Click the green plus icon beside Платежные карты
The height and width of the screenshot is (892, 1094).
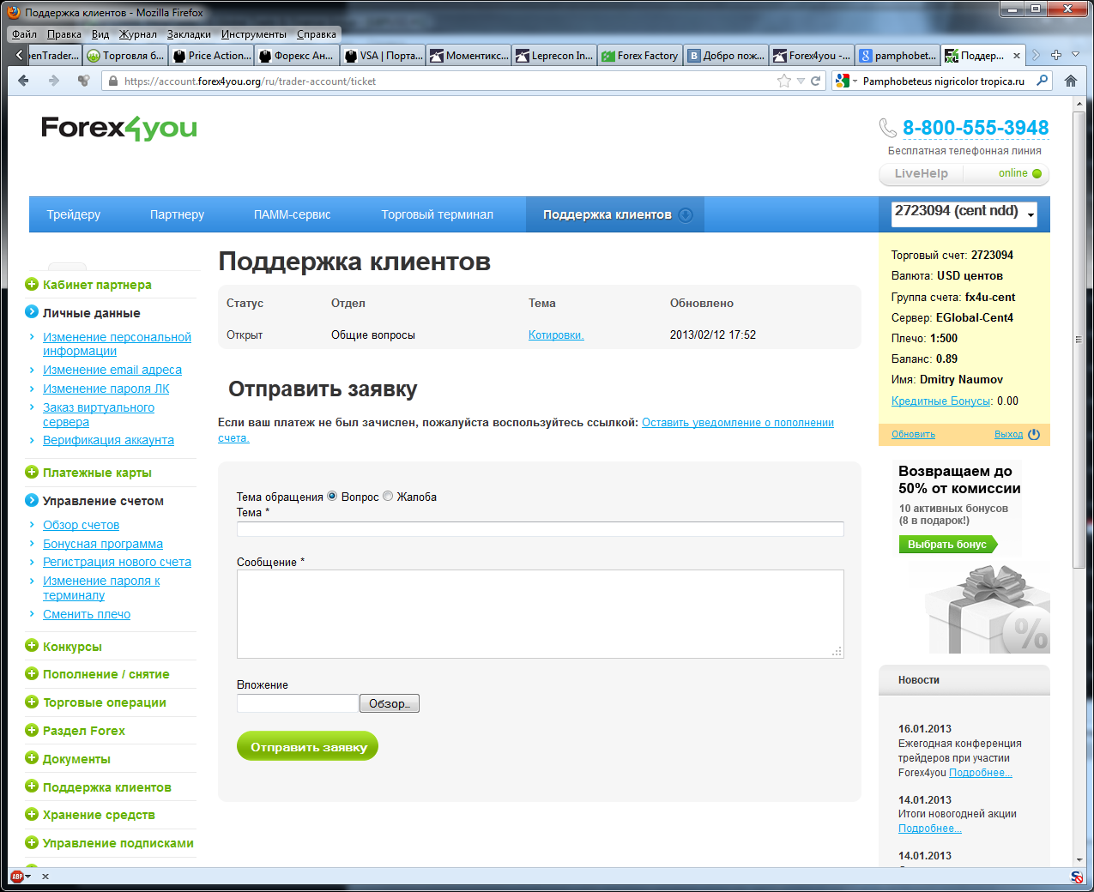(32, 472)
